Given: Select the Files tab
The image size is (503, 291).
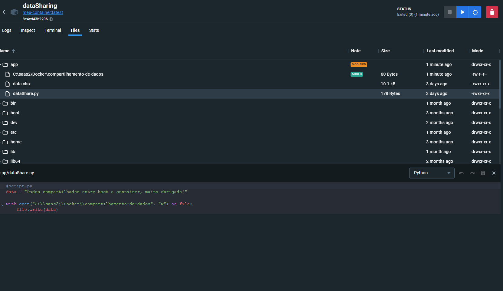Looking at the screenshot, I should point(75,30).
